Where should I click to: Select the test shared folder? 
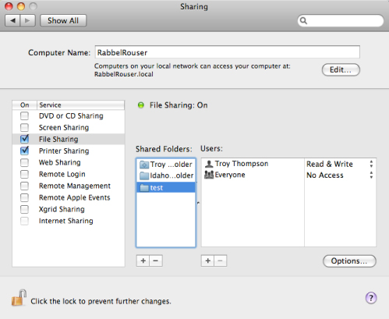(166, 187)
